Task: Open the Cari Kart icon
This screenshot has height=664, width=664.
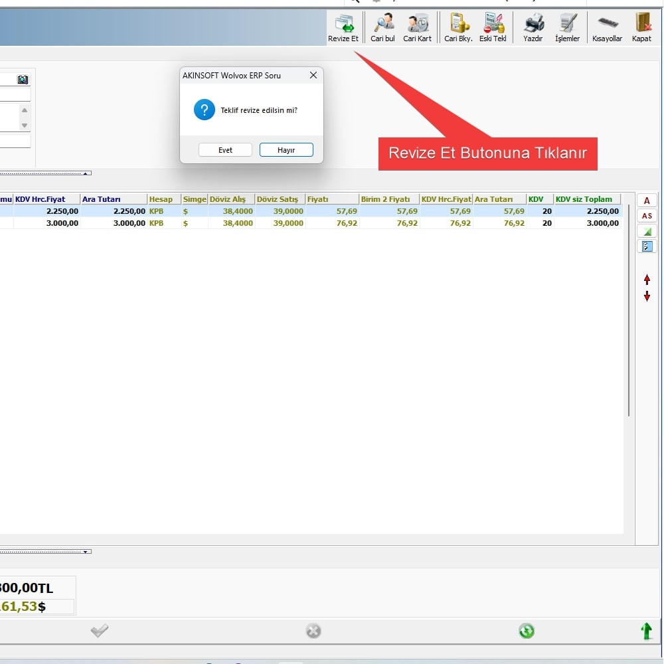Action: pyautogui.click(x=418, y=25)
